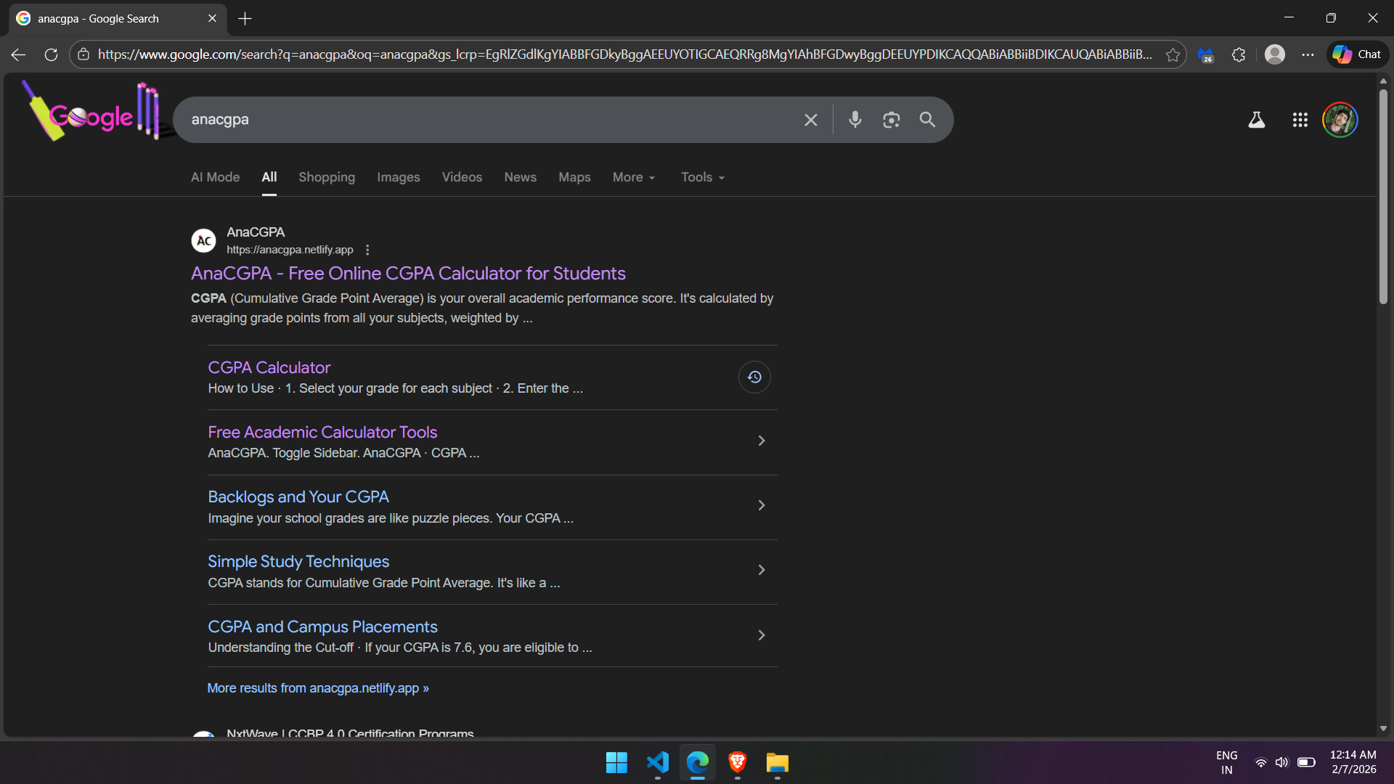
Task: Open Google account avatar
Action: tap(1340, 120)
